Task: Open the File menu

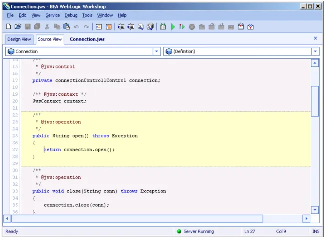Action: [10, 15]
